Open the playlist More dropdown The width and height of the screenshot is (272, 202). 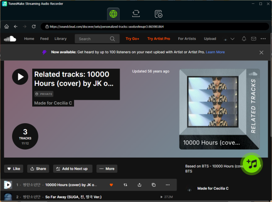tap(107, 168)
